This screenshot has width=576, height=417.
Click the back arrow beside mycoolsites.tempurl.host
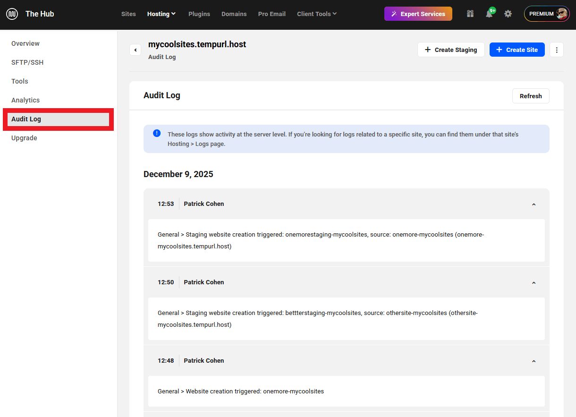(x=135, y=50)
